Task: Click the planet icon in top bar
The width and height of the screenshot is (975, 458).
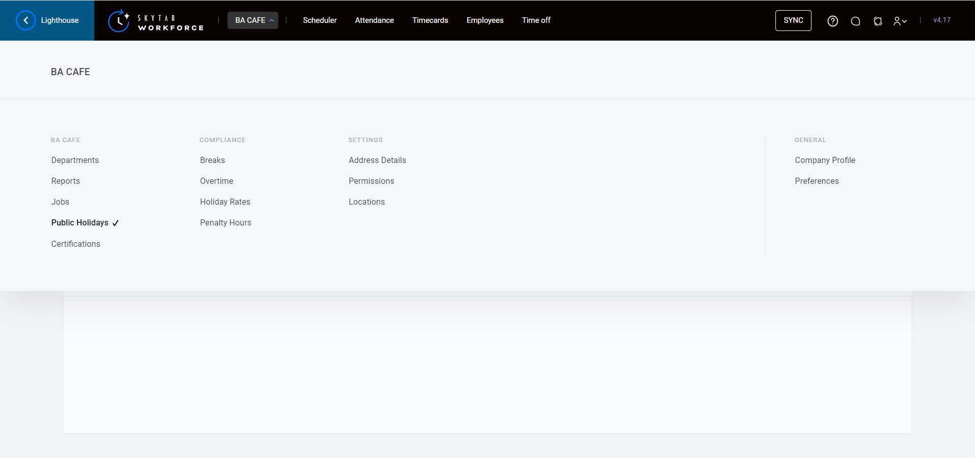Action: 877,21
